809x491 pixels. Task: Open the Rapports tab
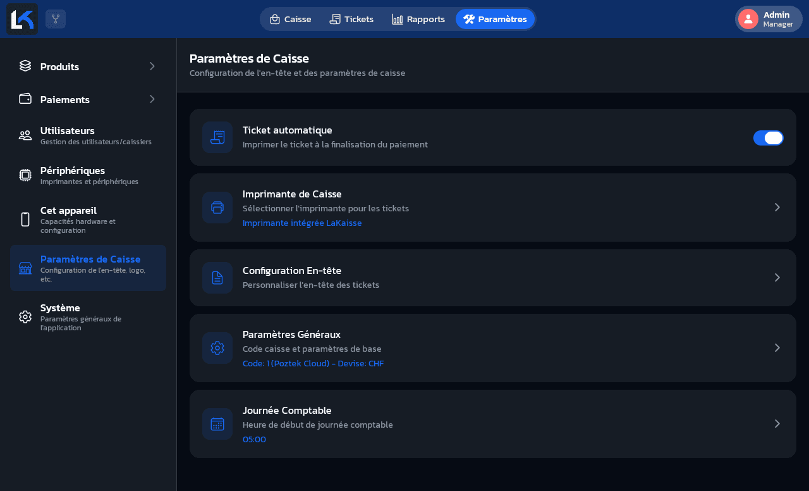pos(418,19)
